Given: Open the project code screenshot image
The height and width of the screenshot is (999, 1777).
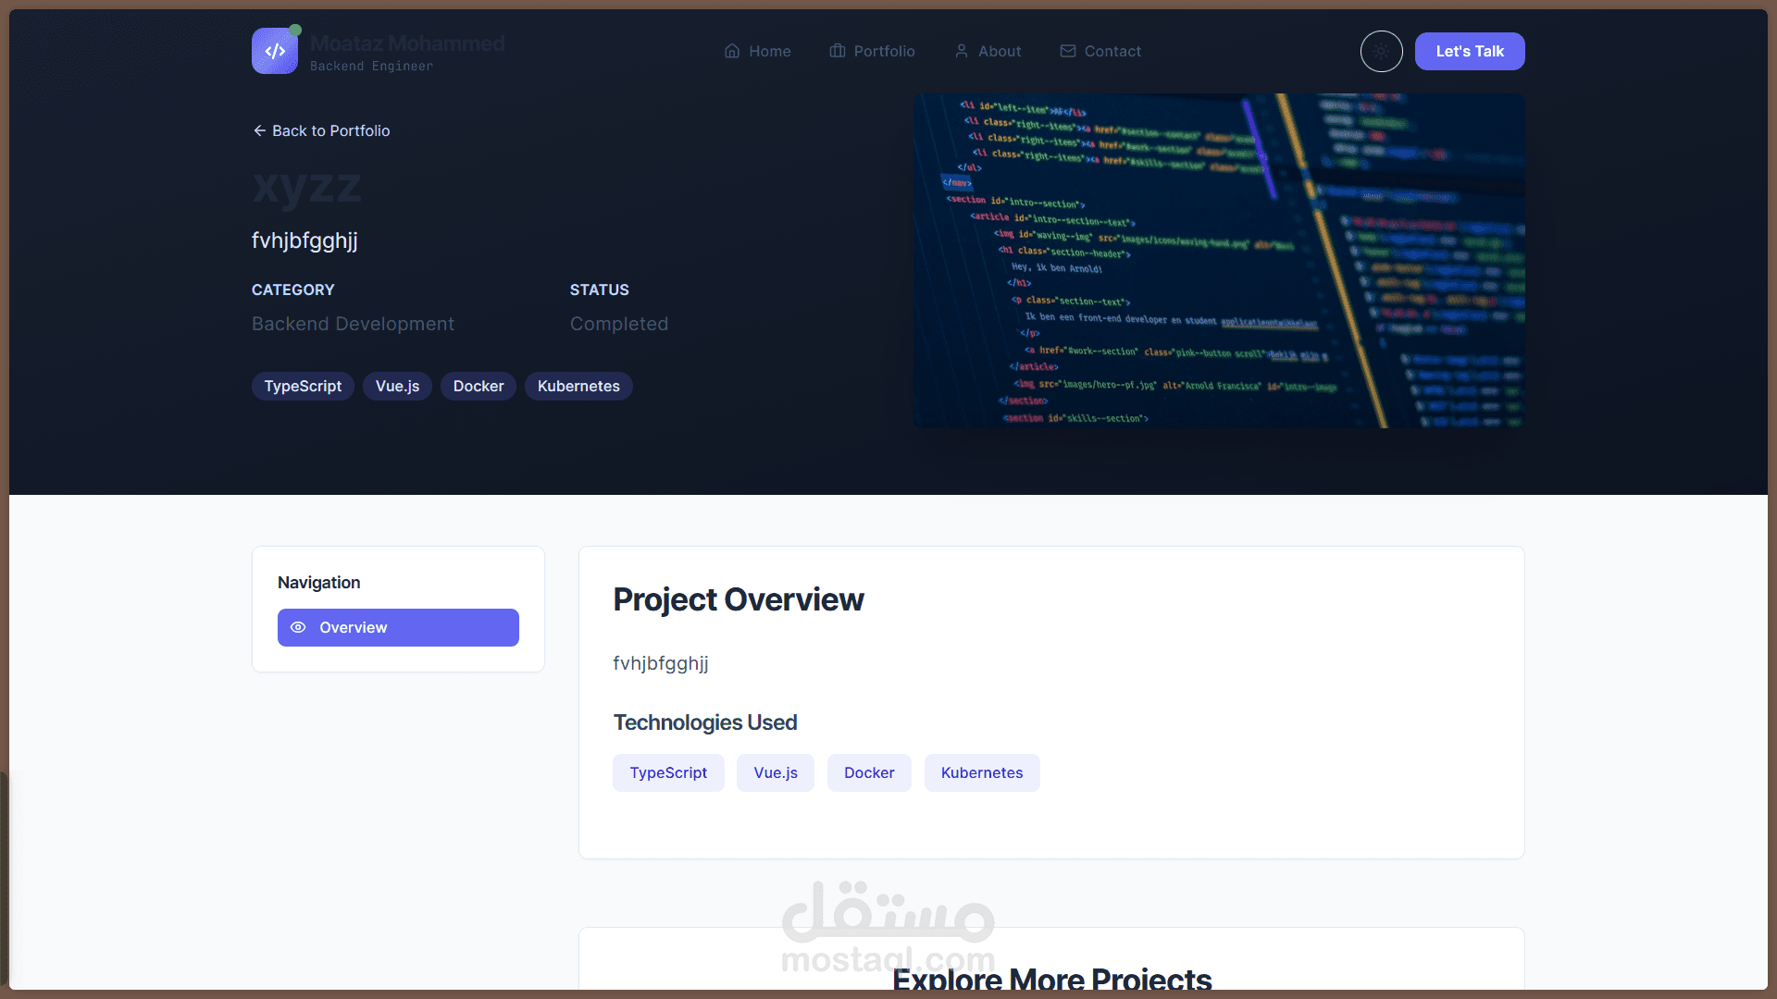Looking at the screenshot, I should point(1218,260).
